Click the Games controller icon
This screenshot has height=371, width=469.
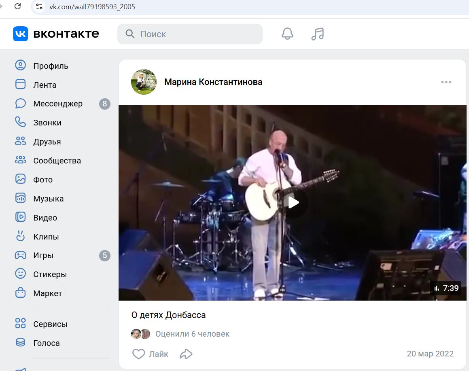click(x=20, y=255)
